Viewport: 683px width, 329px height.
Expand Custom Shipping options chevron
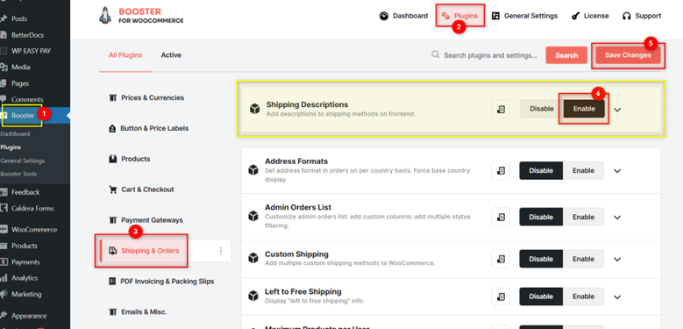616,260
